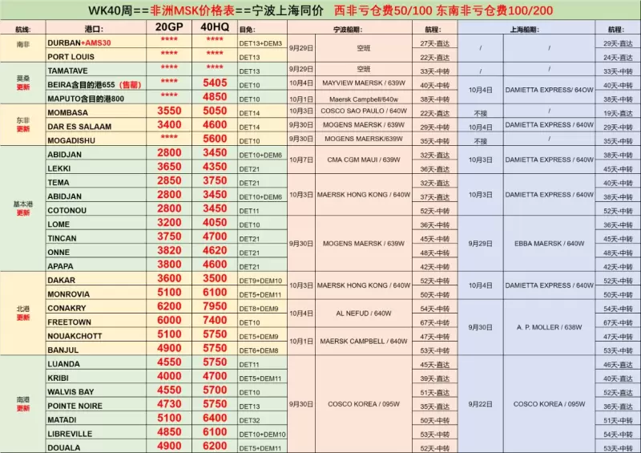Click the 7950 price in CONAKRY row
The width and height of the screenshot is (641, 453).
point(215,306)
